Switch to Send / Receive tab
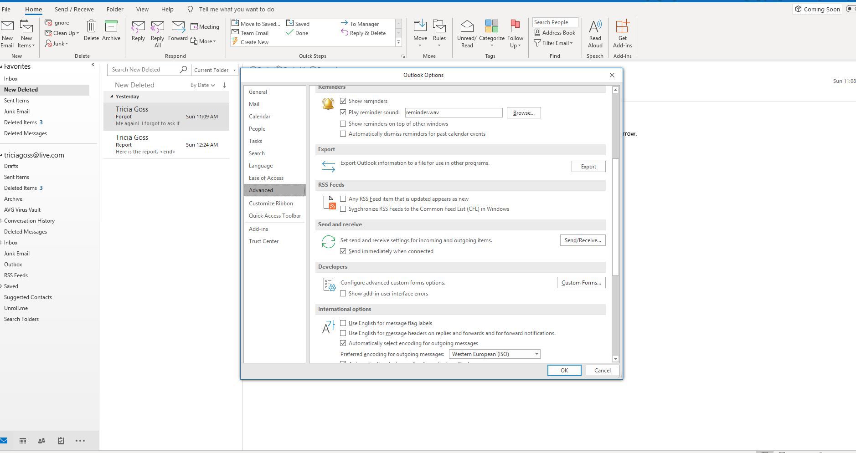856x453 pixels. [74, 9]
